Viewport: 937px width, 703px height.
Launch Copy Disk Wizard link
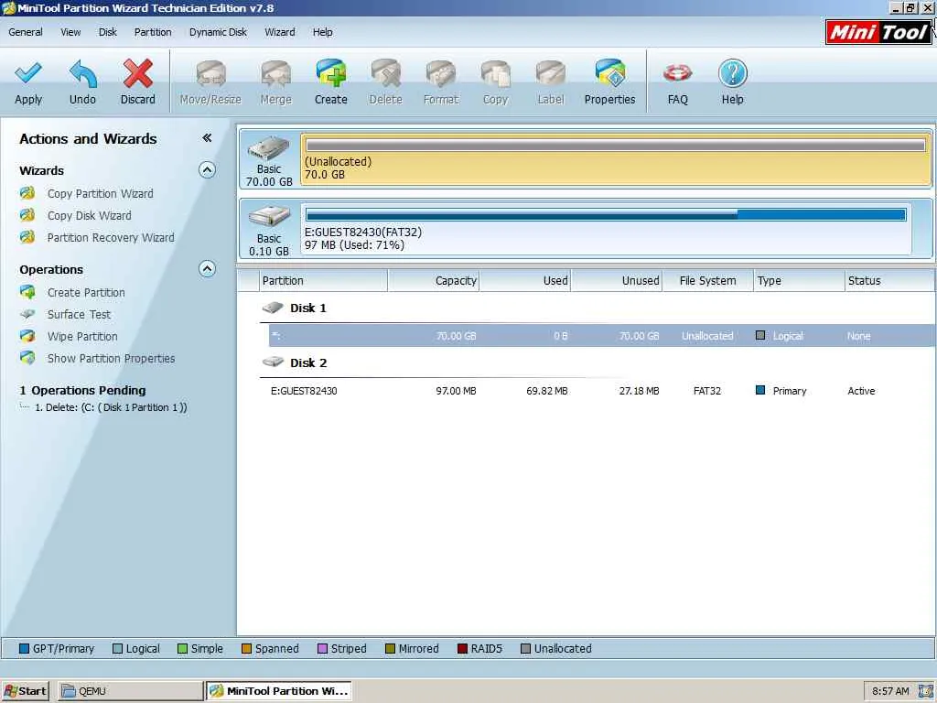tap(89, 216)
